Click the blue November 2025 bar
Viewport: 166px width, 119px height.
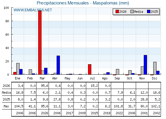tap(145, 65)
